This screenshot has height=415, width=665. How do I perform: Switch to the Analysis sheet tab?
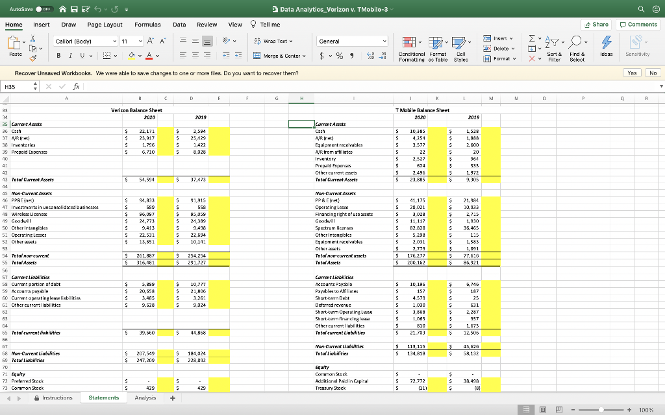coord(145,397)
